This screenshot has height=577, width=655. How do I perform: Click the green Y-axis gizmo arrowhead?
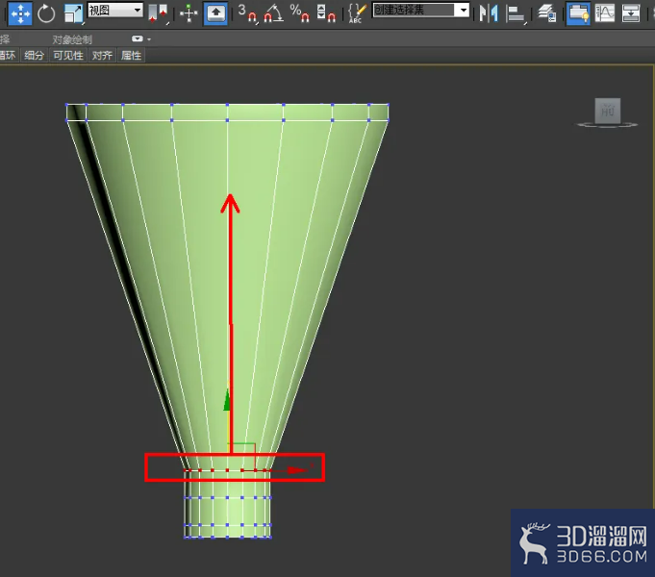coord(227,400)
